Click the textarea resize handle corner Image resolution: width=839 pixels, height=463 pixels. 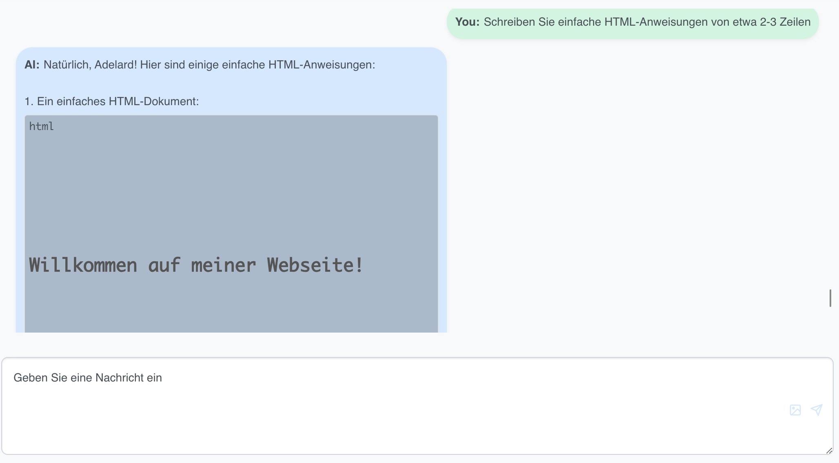pos(829,450)
